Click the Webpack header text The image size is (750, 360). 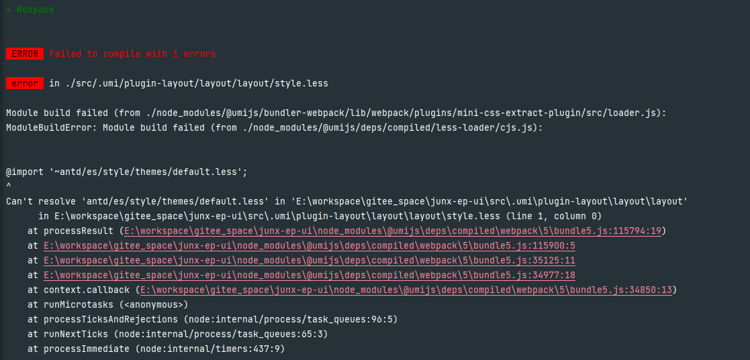[x=35, y=10]
